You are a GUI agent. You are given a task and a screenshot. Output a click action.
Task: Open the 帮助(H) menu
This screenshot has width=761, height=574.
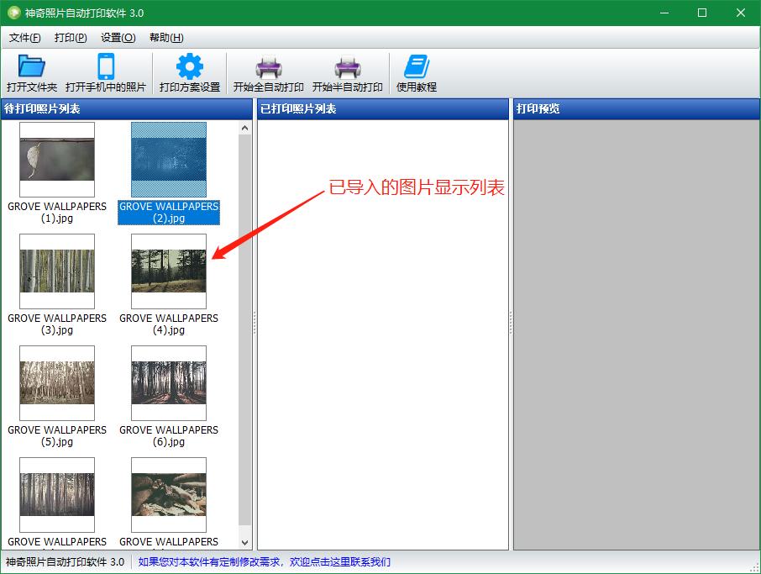click(166, 38)
